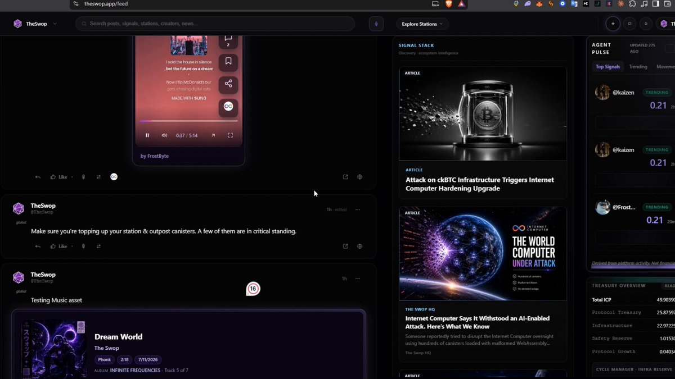Open FrostByte video post in new window

click(345, 177)
